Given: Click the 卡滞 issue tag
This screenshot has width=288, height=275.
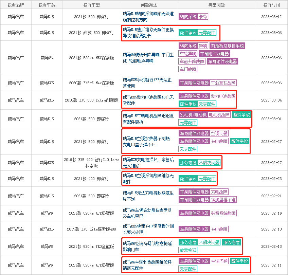Looking at the screenshot, I should (x=203, y=17).
